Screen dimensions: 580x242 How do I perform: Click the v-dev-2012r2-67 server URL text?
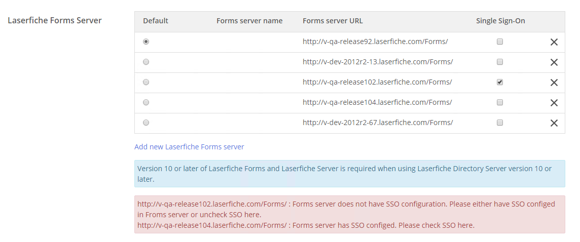click(x=378, y=123)
